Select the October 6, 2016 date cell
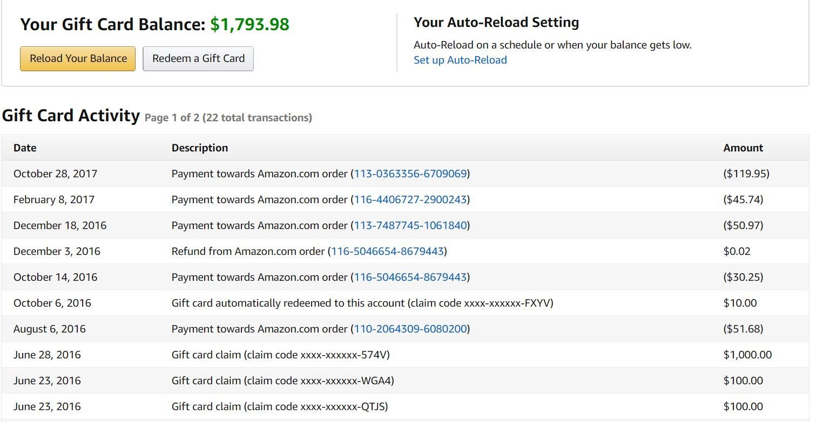 pyautogui.click(x=52, y=303)
